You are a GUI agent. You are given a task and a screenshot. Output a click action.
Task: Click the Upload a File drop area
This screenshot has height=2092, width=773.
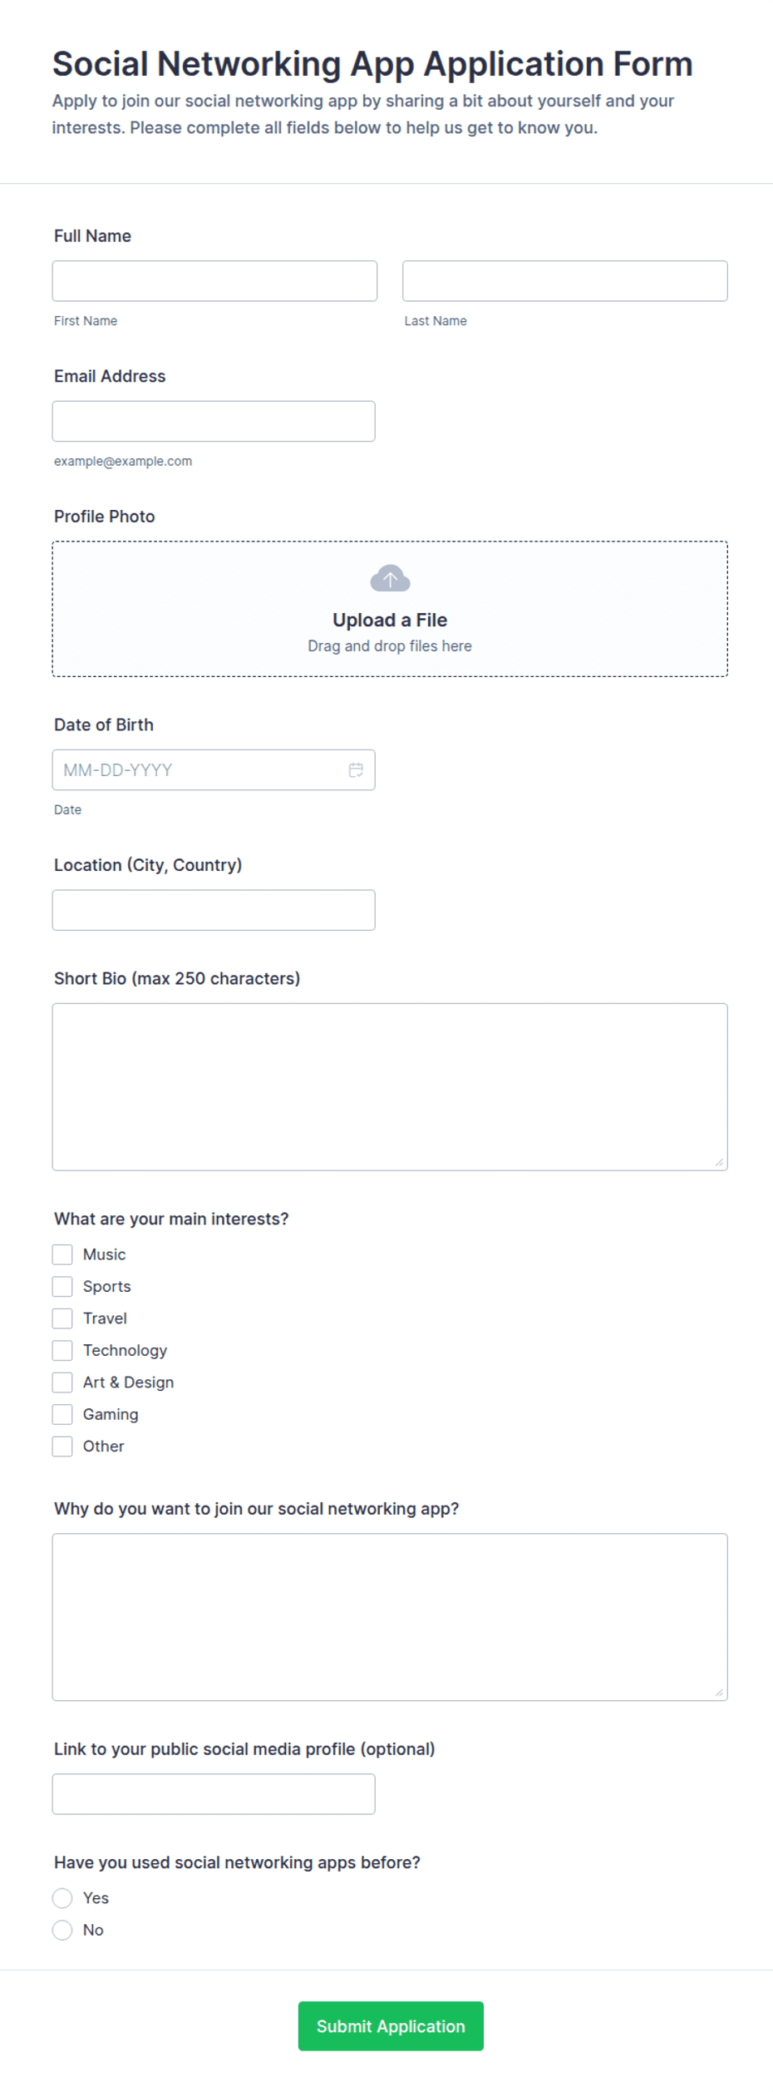(x=390, y=609)
